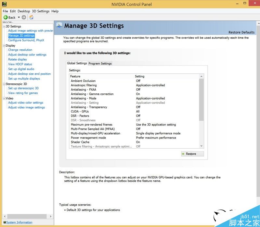Select Antialiasing - Transparency row
The height and width of the screenshot is (227, 260).
(134, 107)
